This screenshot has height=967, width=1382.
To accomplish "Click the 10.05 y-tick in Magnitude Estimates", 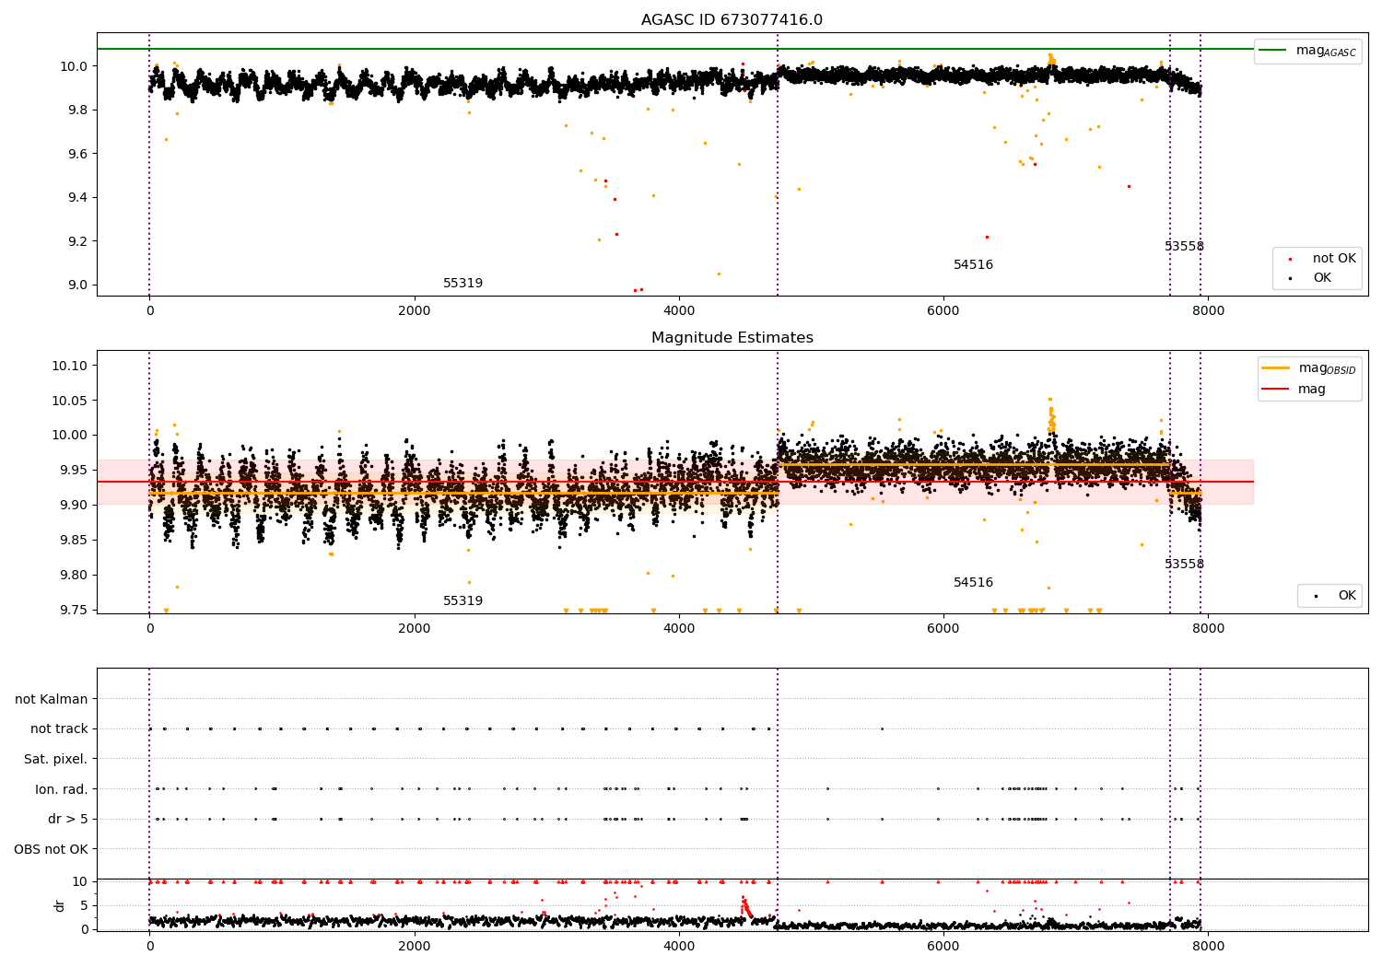I will (x=70, y=401).
